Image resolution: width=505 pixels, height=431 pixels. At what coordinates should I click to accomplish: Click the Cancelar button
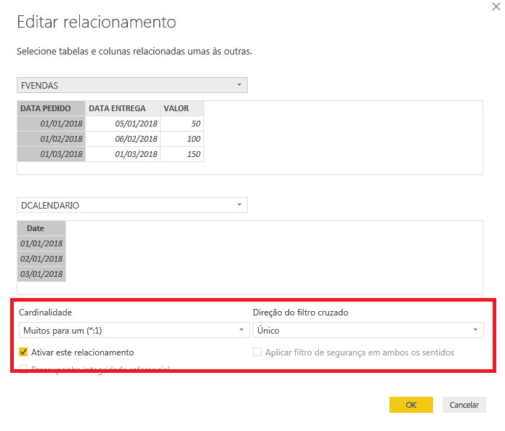(464, 405)
